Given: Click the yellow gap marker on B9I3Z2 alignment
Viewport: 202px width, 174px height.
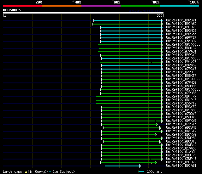Looking at the screenshot, I should click(x=151, y=164).
